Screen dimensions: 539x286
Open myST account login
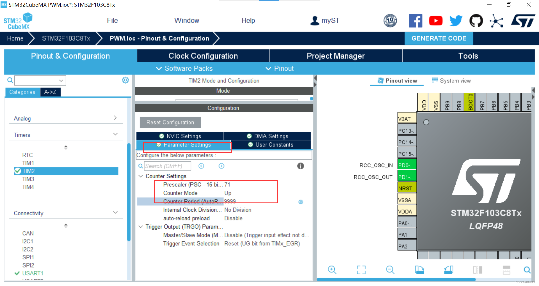coord(325,20)
